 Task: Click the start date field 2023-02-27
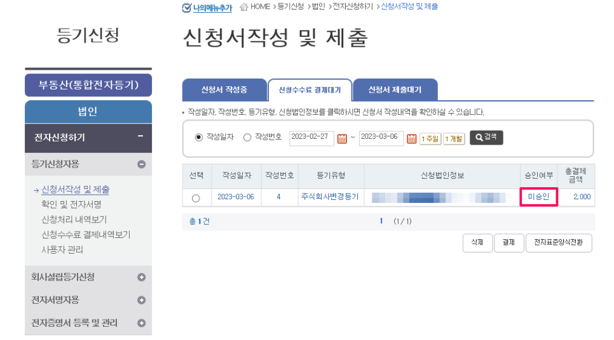coord(311,138)
